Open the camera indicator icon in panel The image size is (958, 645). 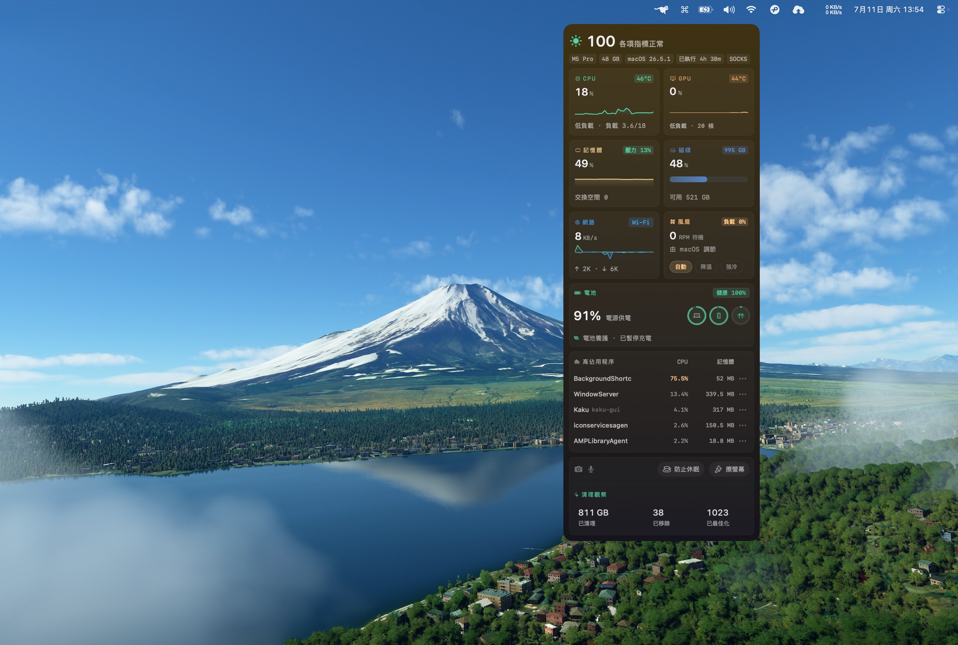point(578,469)
